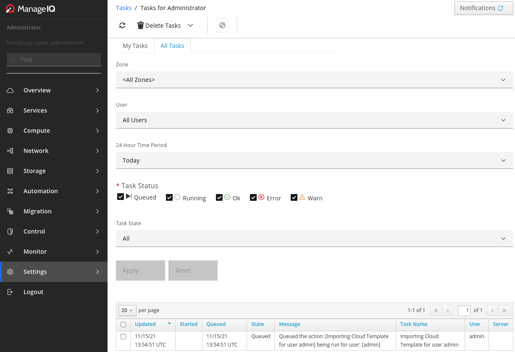Image resolution: width=515 pixels, height=352 pixels.
Task: Click the Delete Tasks trash icon
Action: (x=140, y=25)
